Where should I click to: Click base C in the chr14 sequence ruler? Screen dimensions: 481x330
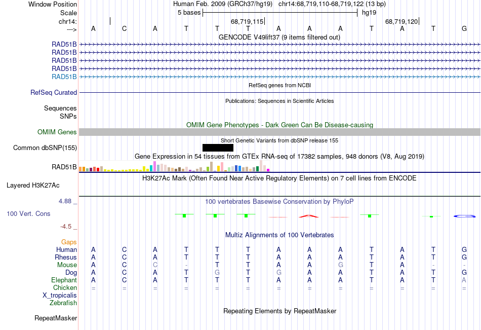124,28
